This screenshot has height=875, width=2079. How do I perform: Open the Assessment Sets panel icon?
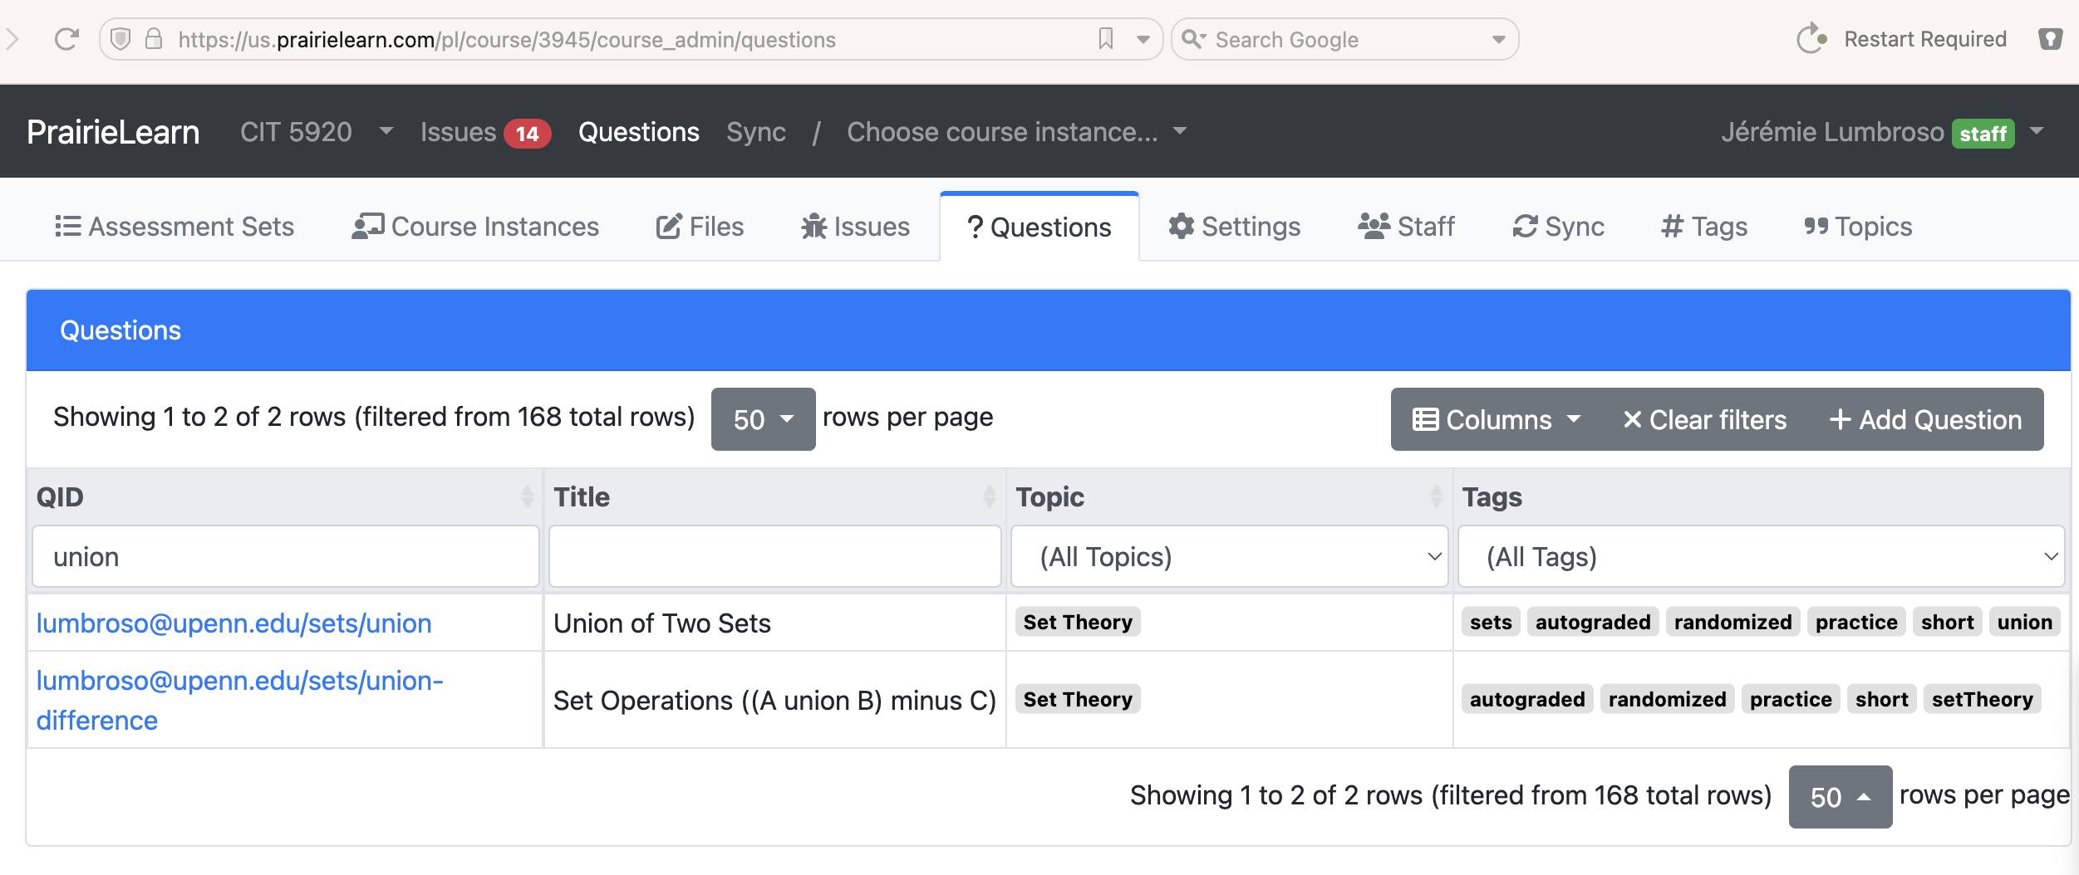[x=67, y=226]
